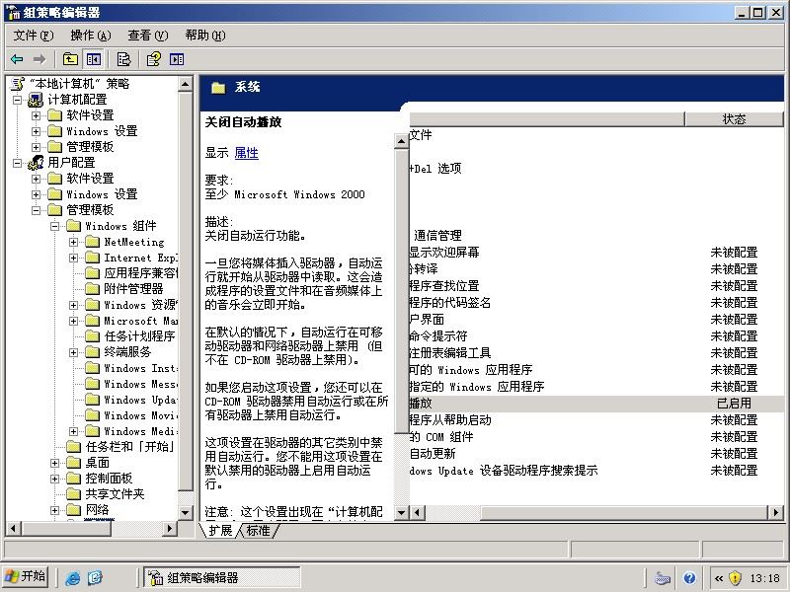Collapse 管理模板 under 用户配置
This screenshot has width=790, height=592.
[x=37, y=210]
